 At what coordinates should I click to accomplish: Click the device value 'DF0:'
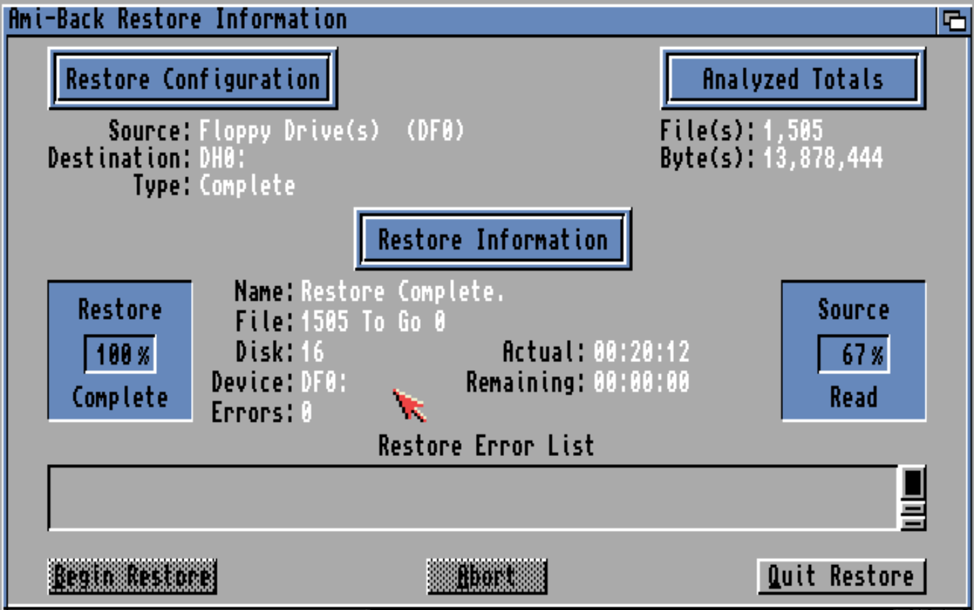325,382
